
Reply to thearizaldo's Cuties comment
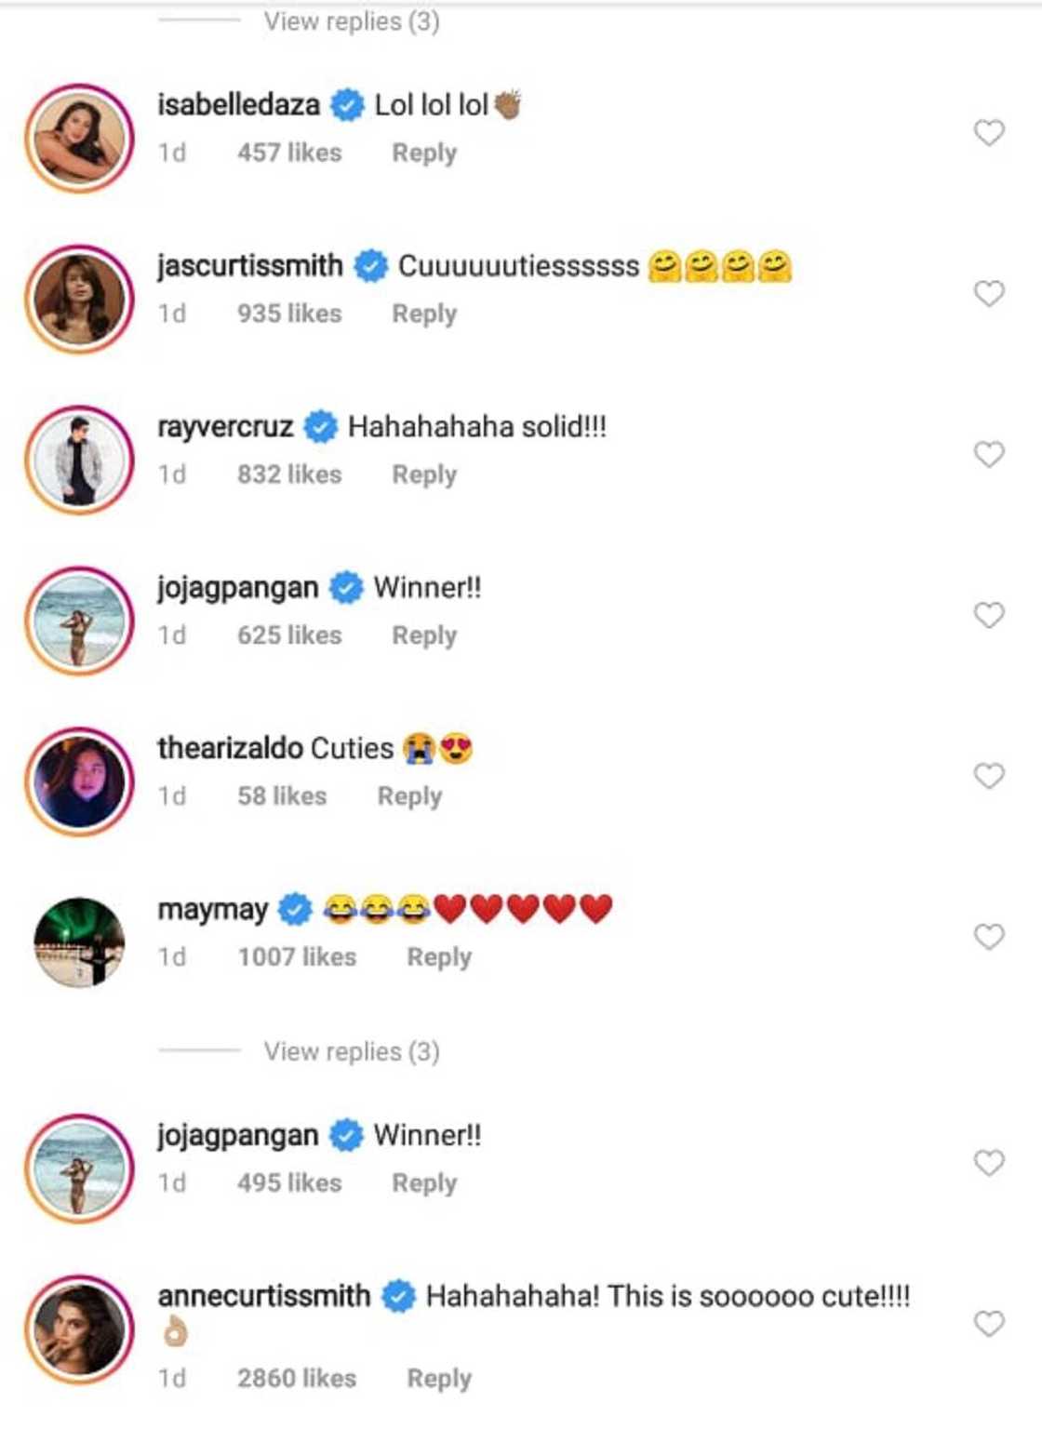pos(409,796)
